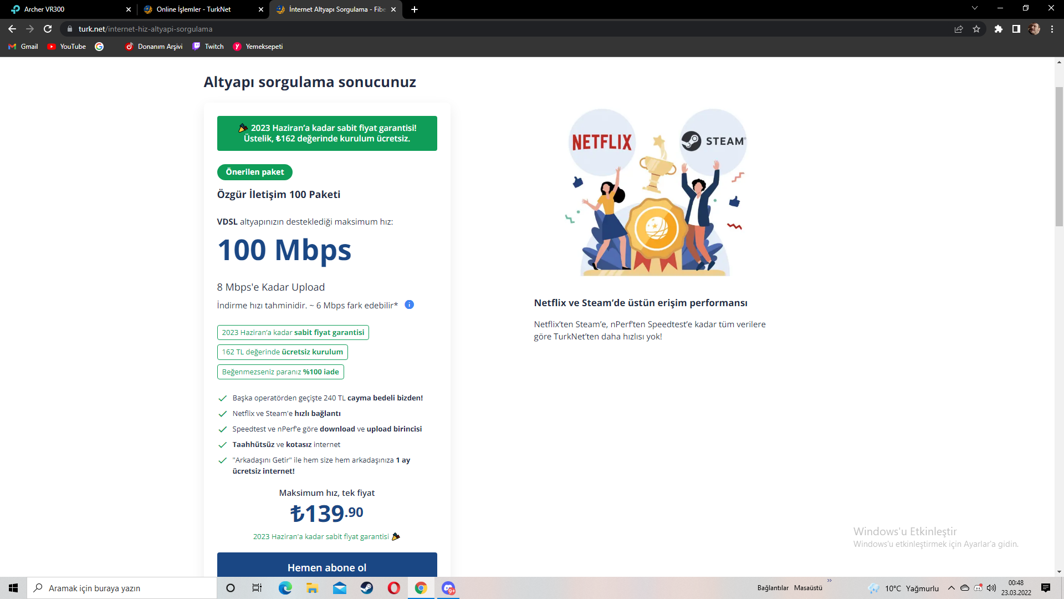This screenshot has height=599, width=1064.
Task: Open Steam from the taskbar
Action: [366, 588]
